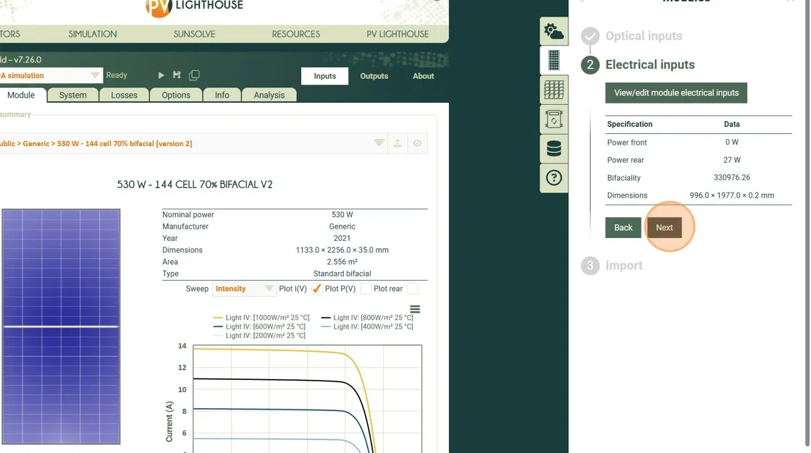Enable the Plot rear checkbox
Viewport: 811px width, 453px height.
[x=413, y=289]
